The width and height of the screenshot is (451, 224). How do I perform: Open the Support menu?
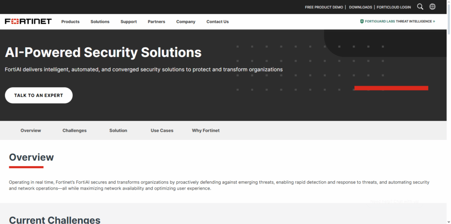[x=129, y=22]
